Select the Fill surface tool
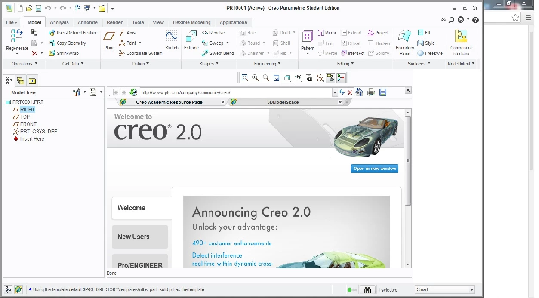This screenshot has height=298, width=539. (x=424, y=33)
